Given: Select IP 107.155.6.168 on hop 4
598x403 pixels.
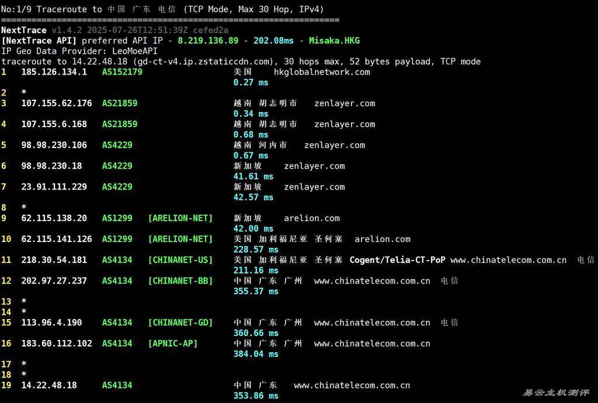Looking at the screenshot, I should pyautogui.click(x=54, y=124).
